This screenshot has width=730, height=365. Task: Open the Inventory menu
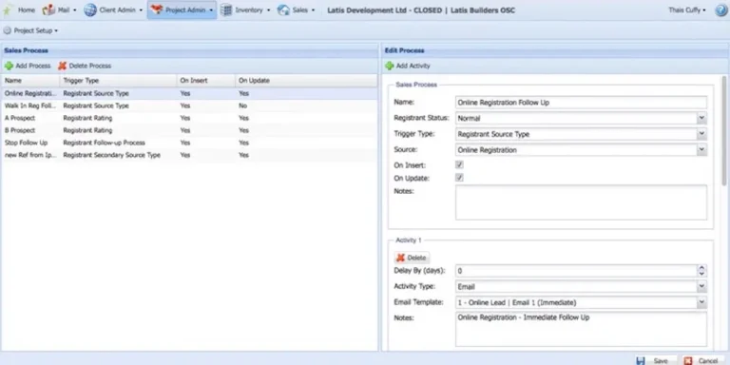[245, 10]
